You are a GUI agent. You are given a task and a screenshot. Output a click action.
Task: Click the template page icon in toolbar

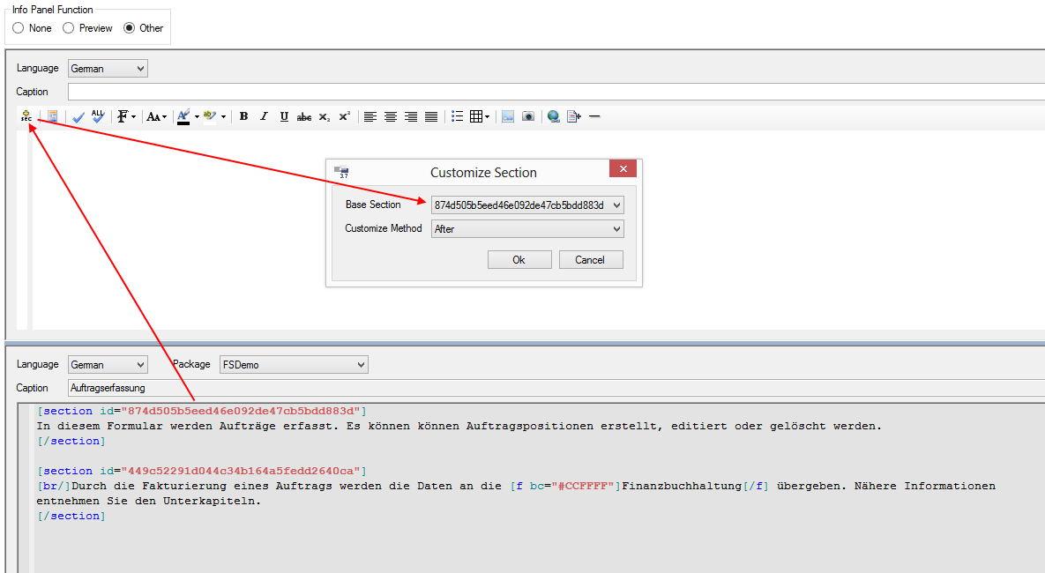pyautogui.click(x=52, y=116)
